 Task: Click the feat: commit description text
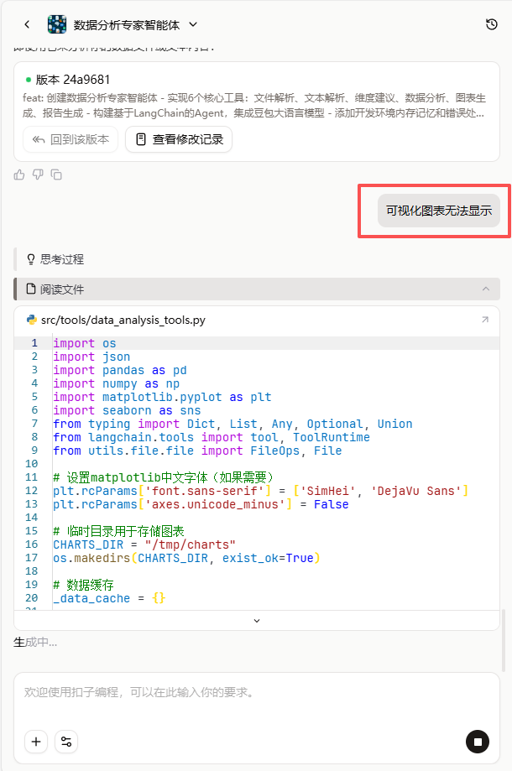(254, 106)
